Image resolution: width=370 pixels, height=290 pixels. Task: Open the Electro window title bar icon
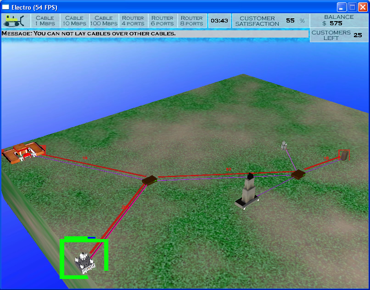[6, 7]
